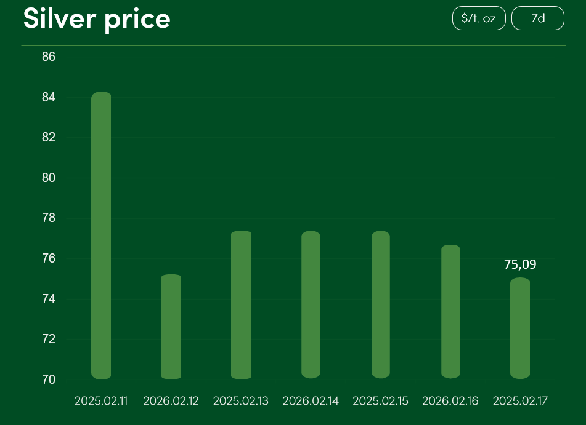Click the 86 y-axis label
This screenshot has height=425, width=586.
click(x=49, y=57)
